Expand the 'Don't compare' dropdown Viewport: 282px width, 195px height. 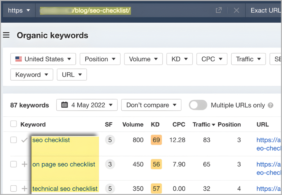(x=151, y=105)
